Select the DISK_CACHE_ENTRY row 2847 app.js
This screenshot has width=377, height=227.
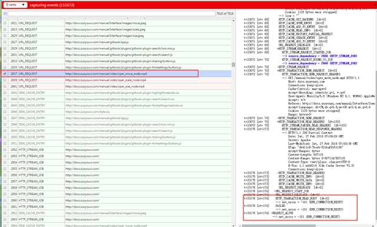[117, 118]
